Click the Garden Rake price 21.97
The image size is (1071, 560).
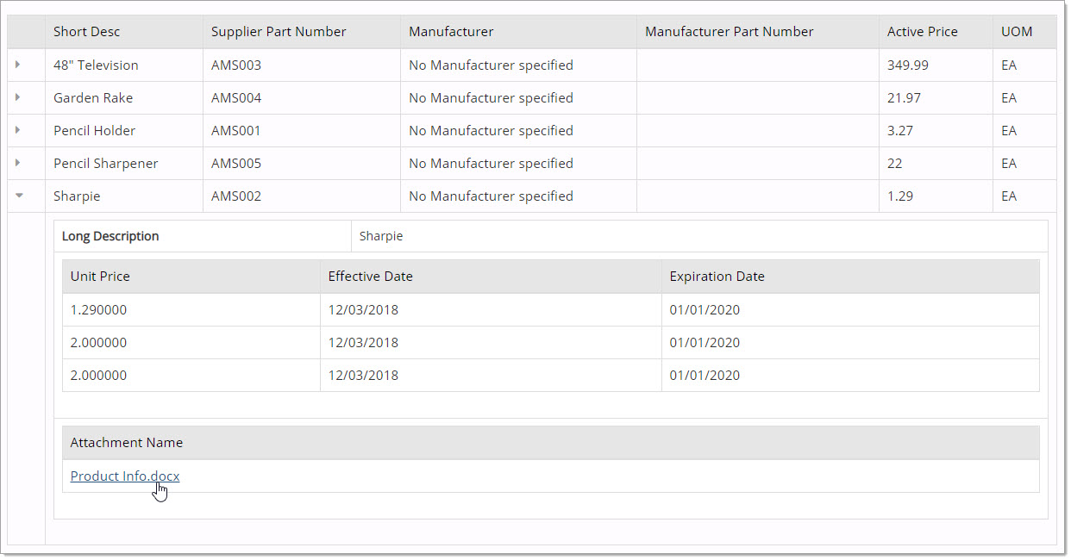coord(904,98)
